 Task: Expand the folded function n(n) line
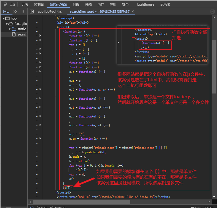tap(40, 36)
